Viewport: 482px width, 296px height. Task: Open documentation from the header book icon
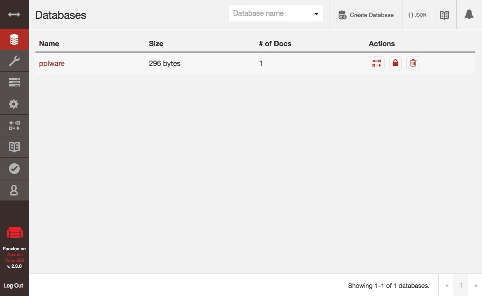pos(444,15)
